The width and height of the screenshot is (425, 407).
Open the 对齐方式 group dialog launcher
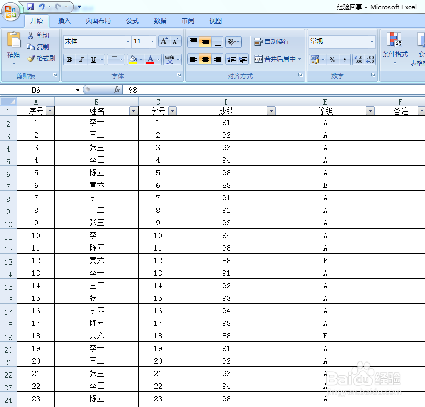tap(300, 75)
